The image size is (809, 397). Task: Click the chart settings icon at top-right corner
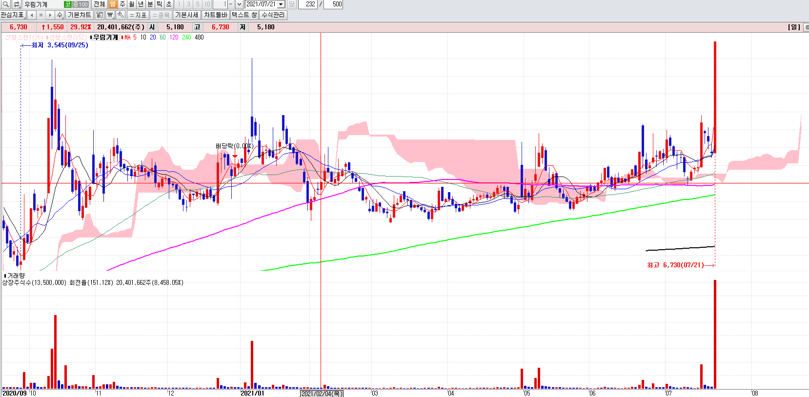pyautogui.click(x=806, y=27)
